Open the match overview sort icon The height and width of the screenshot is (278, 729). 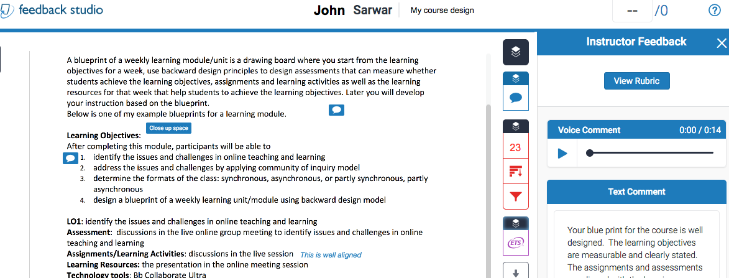coord(515,171)
